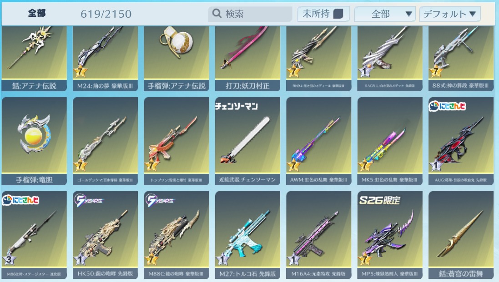
Task: Expand the 全部 category dropdown
Action: [x=385, y=14]
